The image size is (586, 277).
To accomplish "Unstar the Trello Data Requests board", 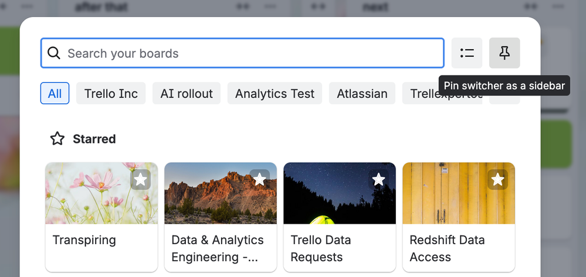I will tap(378, 180).
